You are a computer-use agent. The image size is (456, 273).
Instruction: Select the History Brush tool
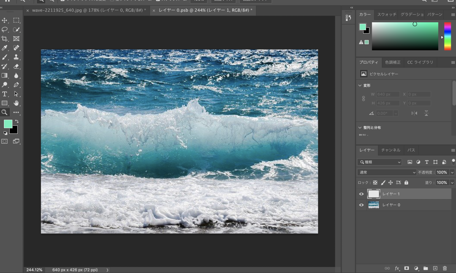click(x=5, y=66)
